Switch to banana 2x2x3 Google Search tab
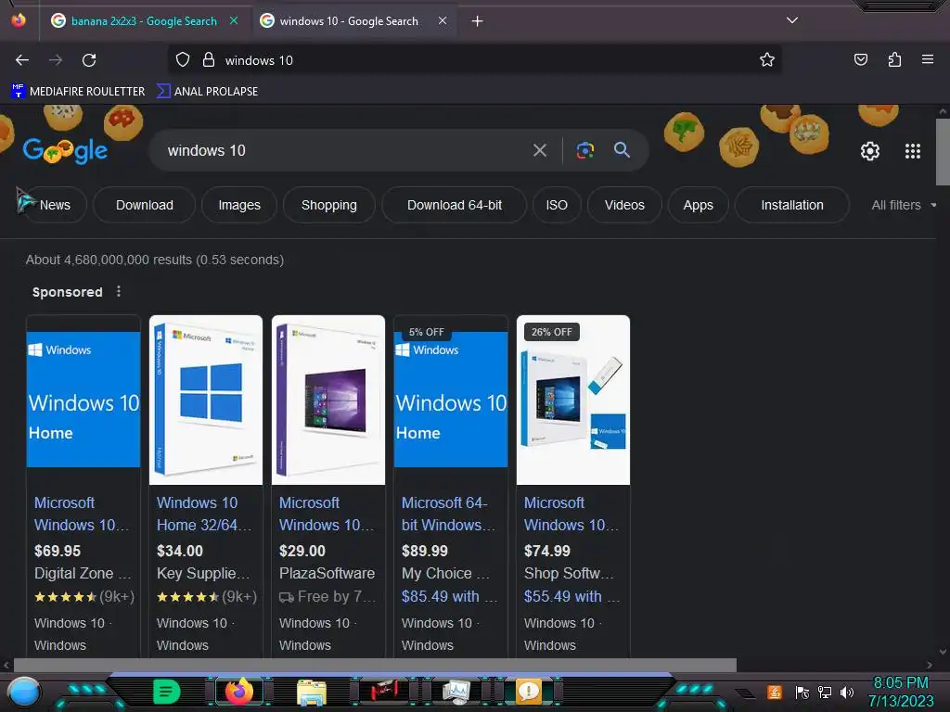Screen dimensions: 950x712 pos(144,21)
